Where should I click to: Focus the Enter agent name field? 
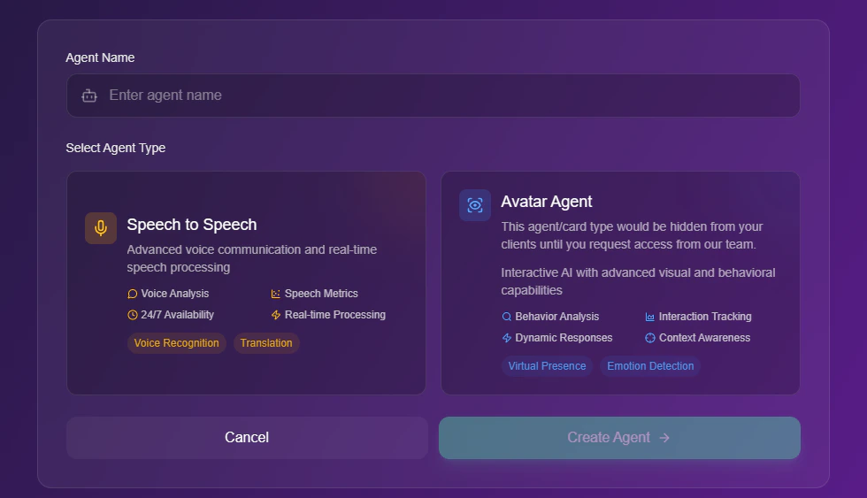coord(433,96)
